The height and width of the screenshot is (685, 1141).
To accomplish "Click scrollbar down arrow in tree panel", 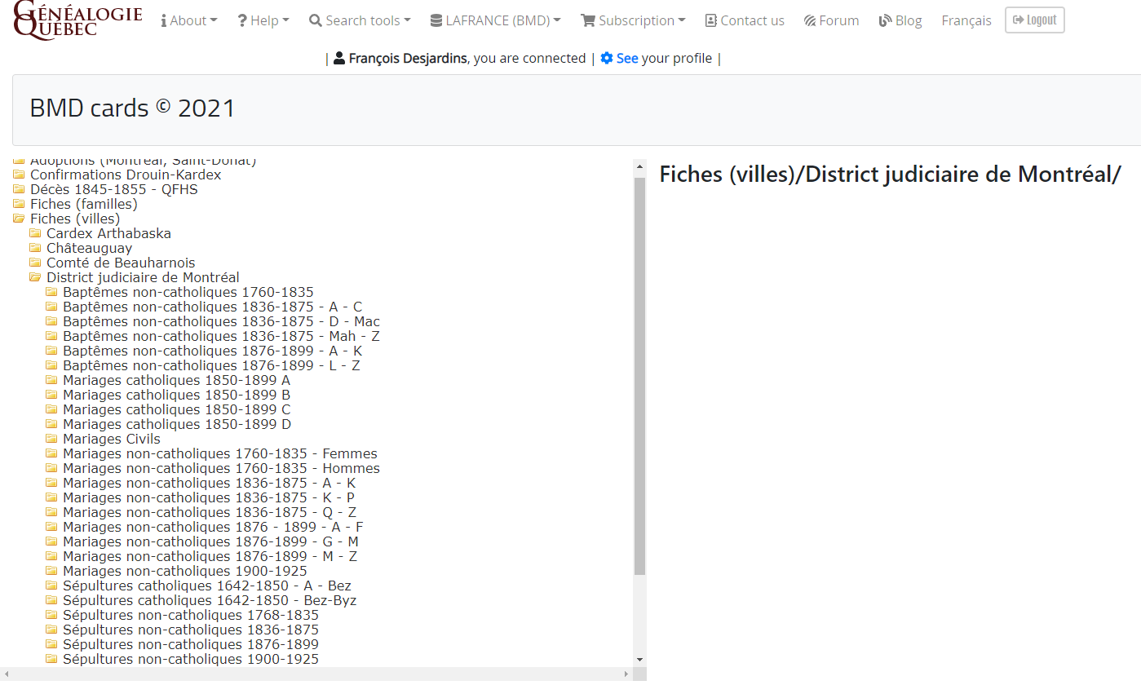I will tap(639, 660).
